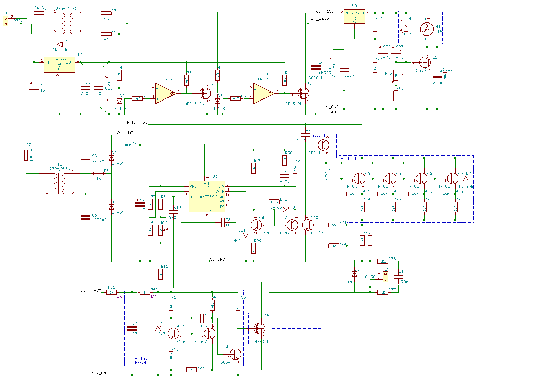Screen dimensions: 553x377
Task: Select resistor R34 0R22 symbol
Action: [370, 241]
